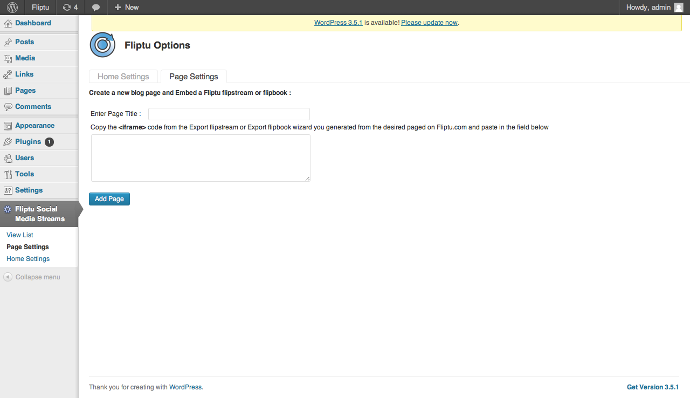Collapse the admin sidebar menu
Viewport: 690px width, 398px height.
(x=32, y=277)
